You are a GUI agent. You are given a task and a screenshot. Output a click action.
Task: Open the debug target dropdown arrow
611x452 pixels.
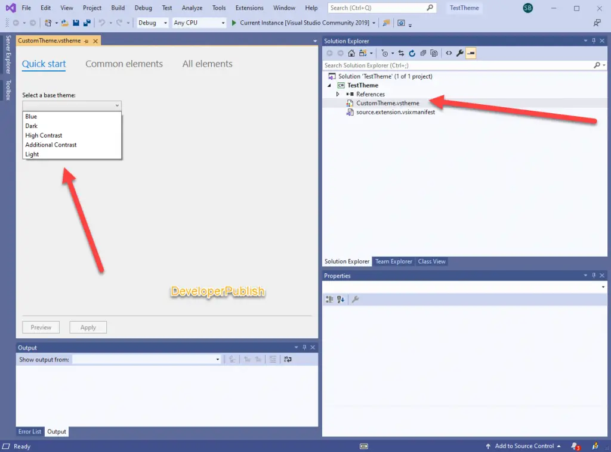[x=374, y=23]
